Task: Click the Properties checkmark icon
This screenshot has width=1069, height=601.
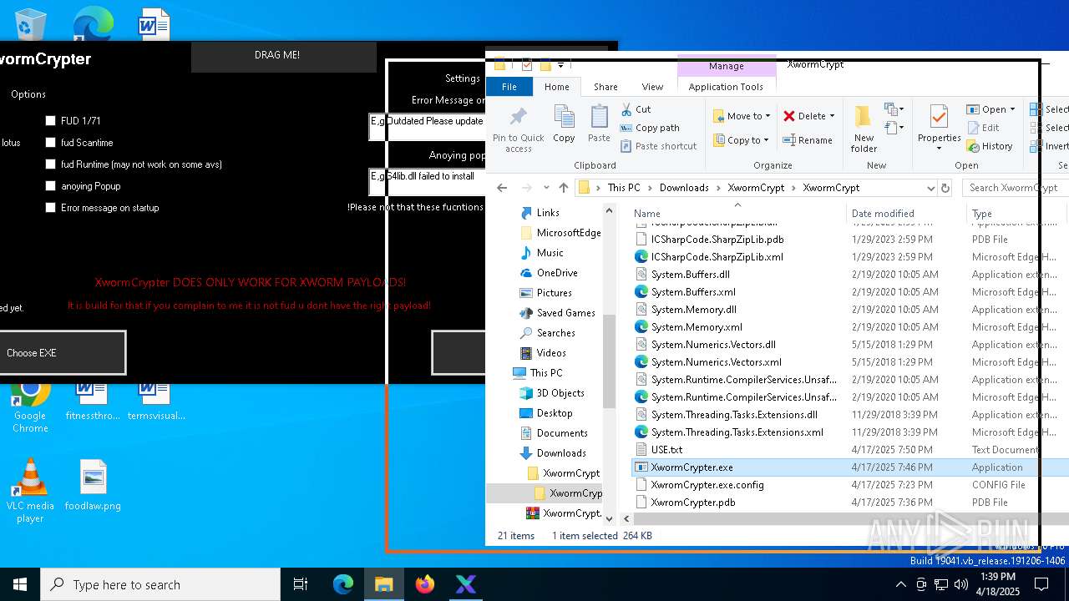Action: (x=939, y=117)
